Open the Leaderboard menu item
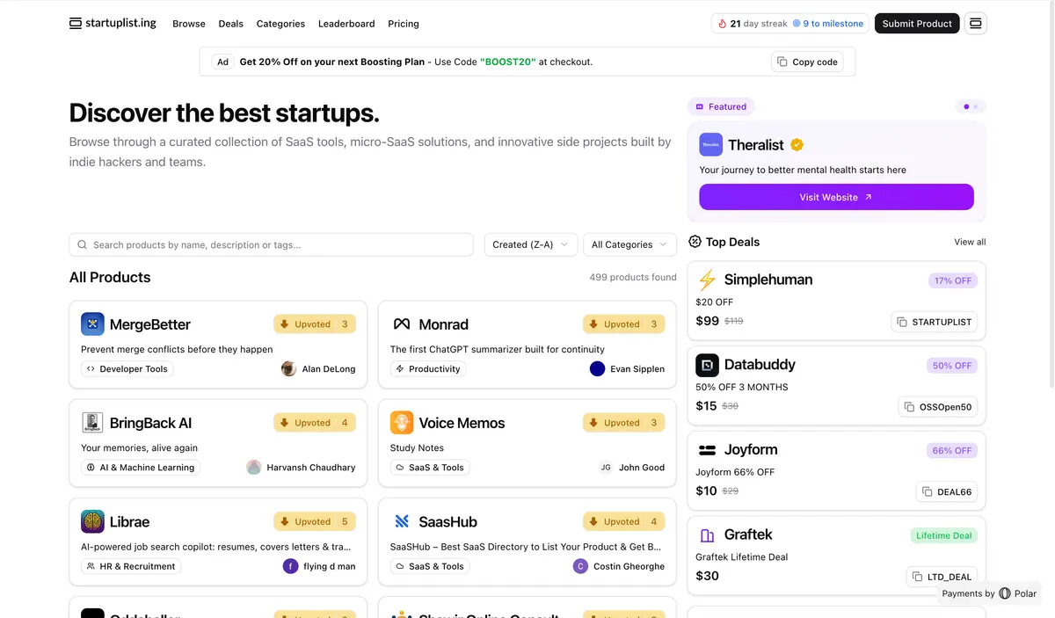Image resolution: width=1055 pixels, height=618 pixels. (346, 24)
